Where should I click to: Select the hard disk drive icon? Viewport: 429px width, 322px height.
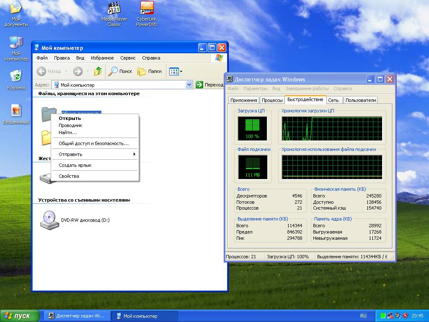click(46, 178)
